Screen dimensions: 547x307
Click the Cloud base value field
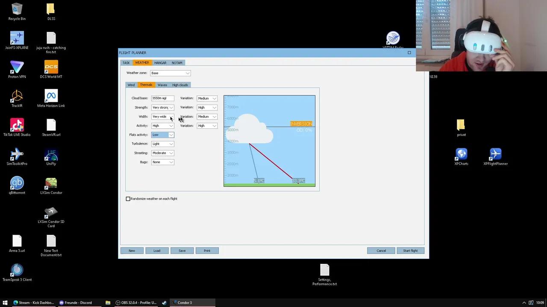162,98
